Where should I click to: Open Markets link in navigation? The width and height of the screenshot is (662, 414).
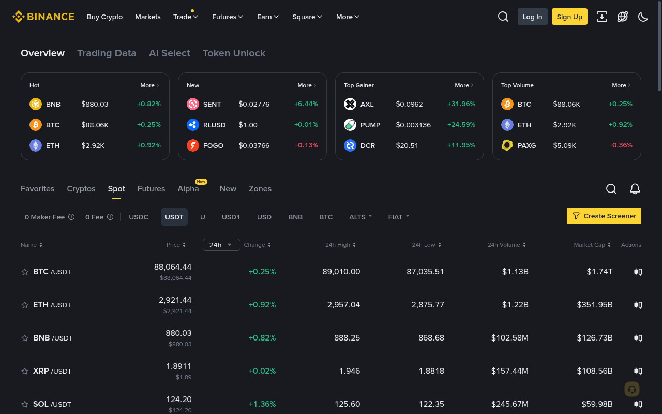148,17
